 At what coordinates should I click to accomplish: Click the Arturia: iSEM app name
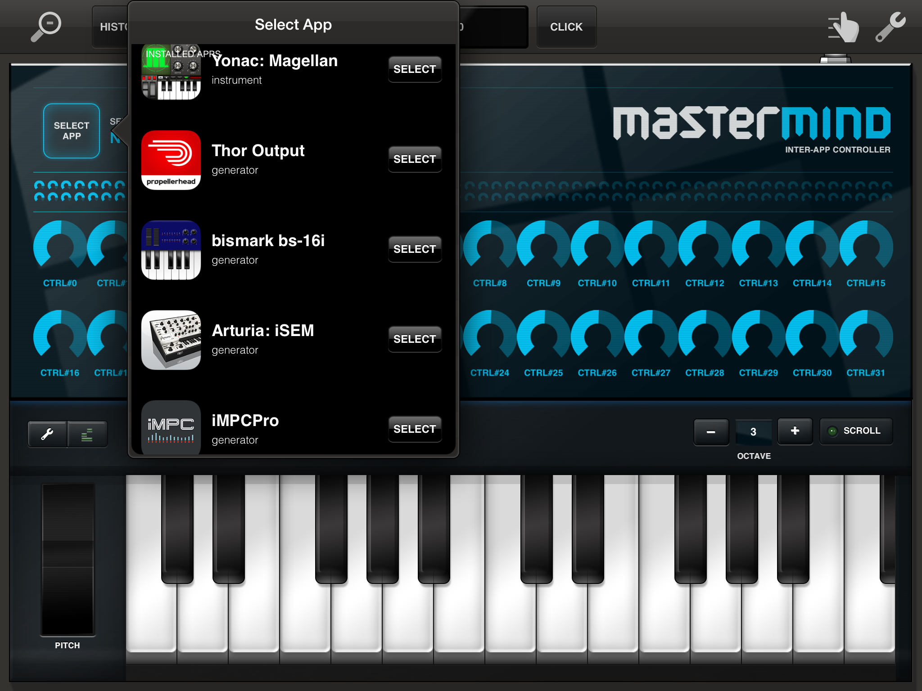[263, 331]
